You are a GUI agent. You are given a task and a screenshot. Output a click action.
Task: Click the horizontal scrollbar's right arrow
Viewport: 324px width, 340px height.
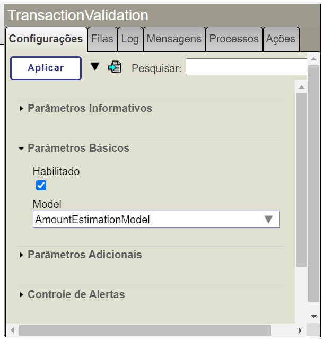coord(300,330)
